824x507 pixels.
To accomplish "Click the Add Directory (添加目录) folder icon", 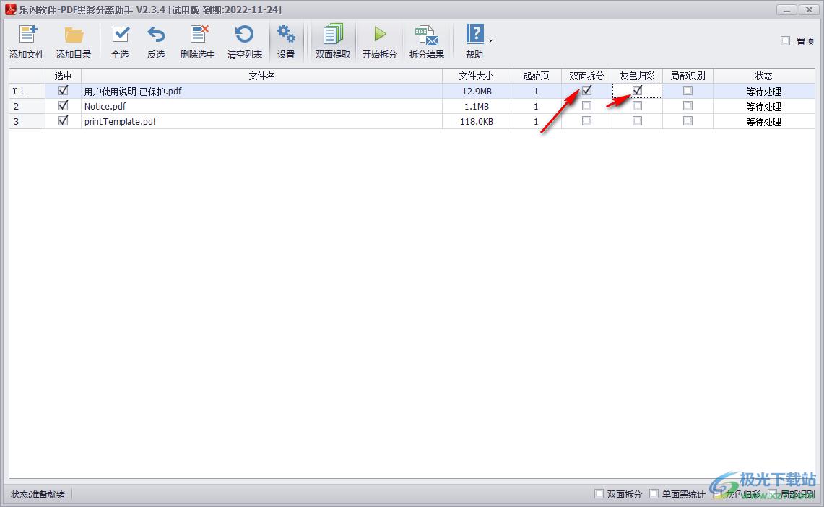I will [x=74, y=35].
